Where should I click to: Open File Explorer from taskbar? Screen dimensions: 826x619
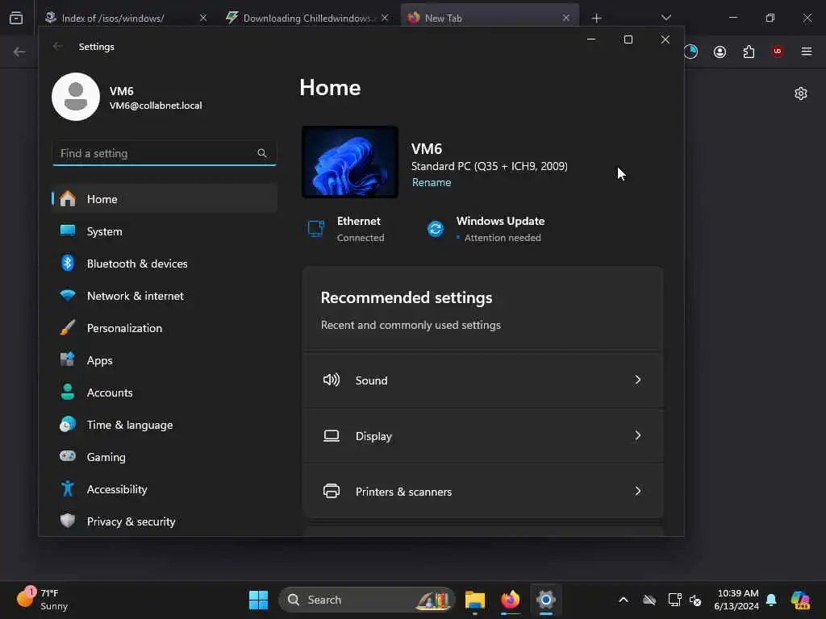coord(474,600)
